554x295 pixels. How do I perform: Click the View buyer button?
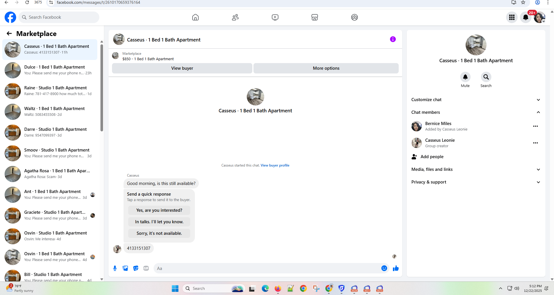[x=182, y=68]
